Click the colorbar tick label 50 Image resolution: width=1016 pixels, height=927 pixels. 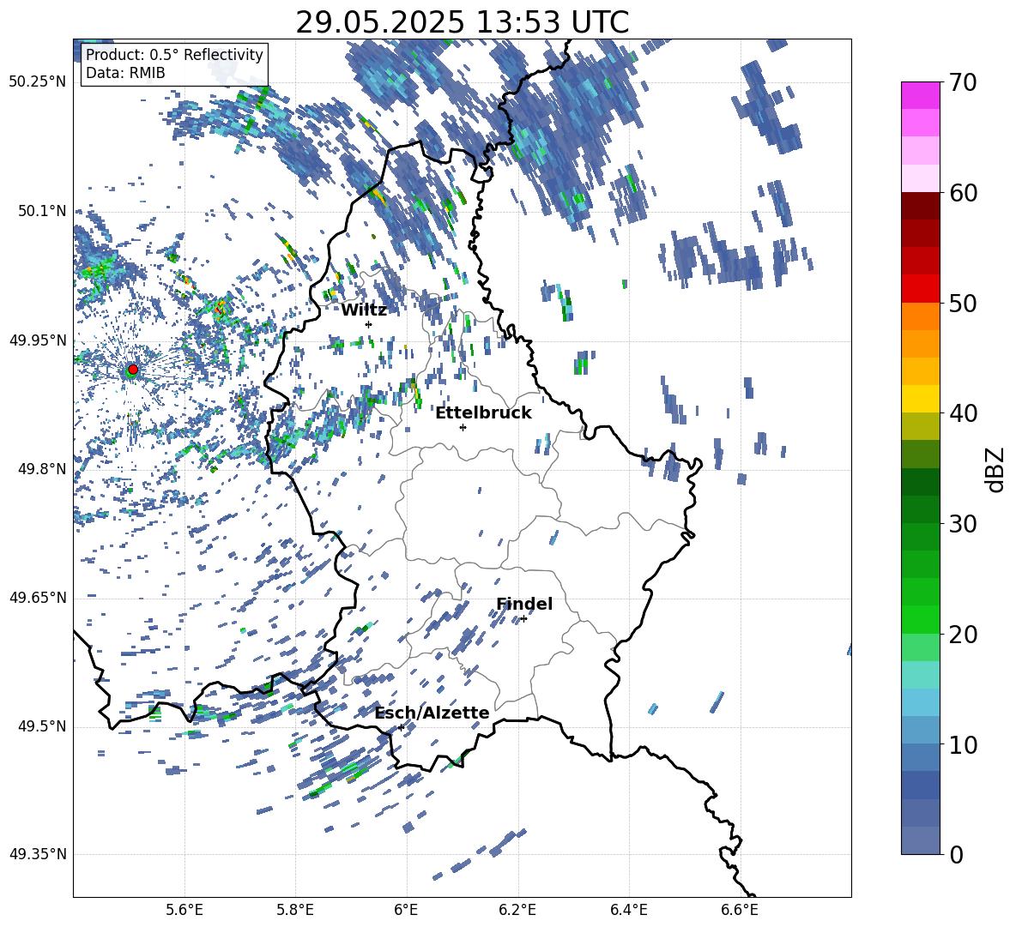[963, 303]
